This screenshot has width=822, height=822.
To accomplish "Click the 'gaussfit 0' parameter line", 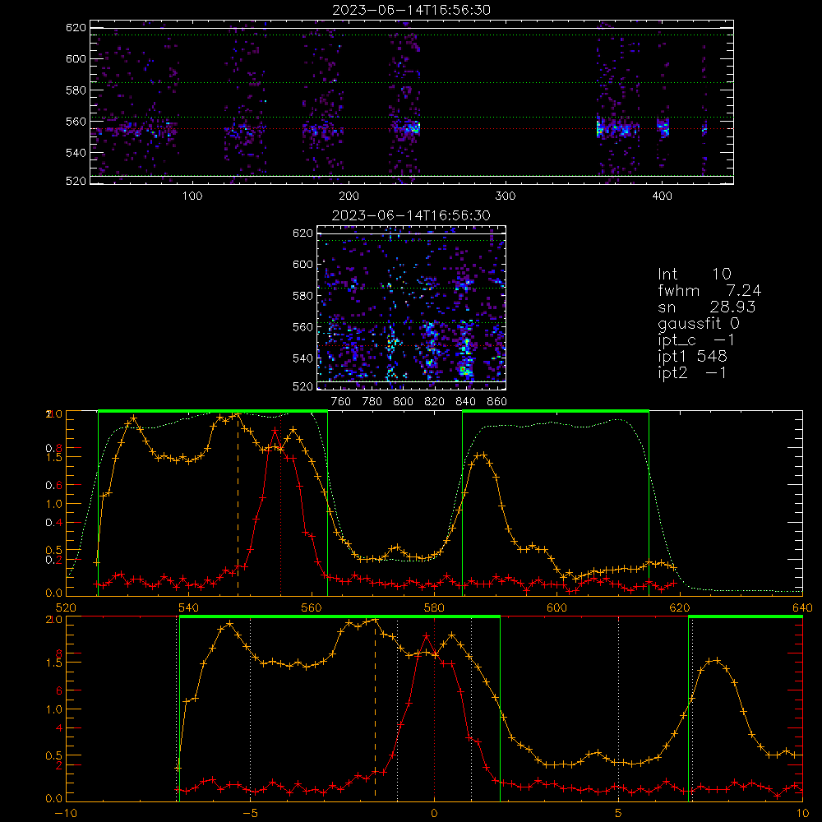I will click(x=699, y=323).
